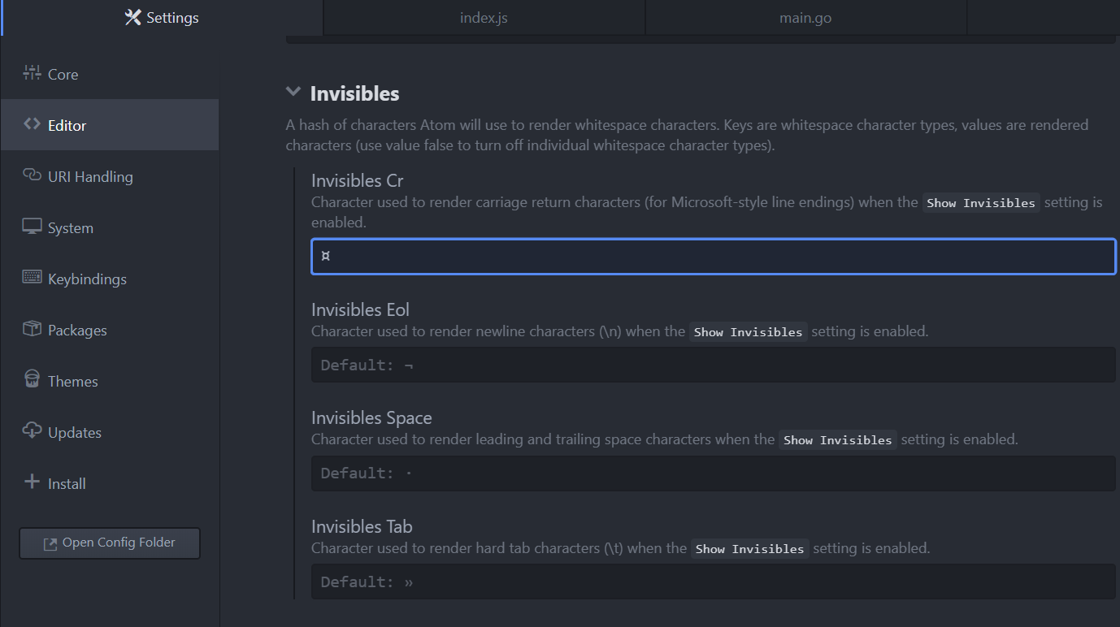This screenshot has height=627, width=1120.
Task: Switch to the index.js tab
Action: pyautogui.click(x=484, y=18)
